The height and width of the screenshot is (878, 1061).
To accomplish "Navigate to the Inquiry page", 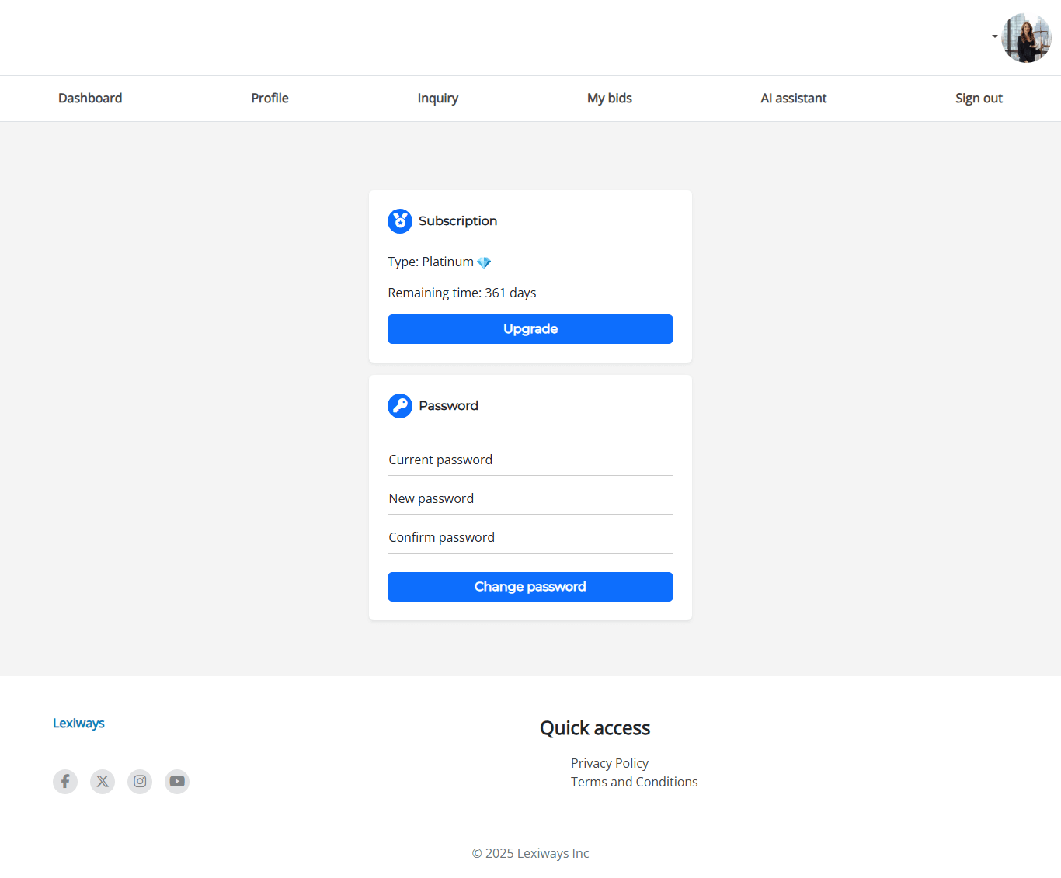I will (437, 99).
